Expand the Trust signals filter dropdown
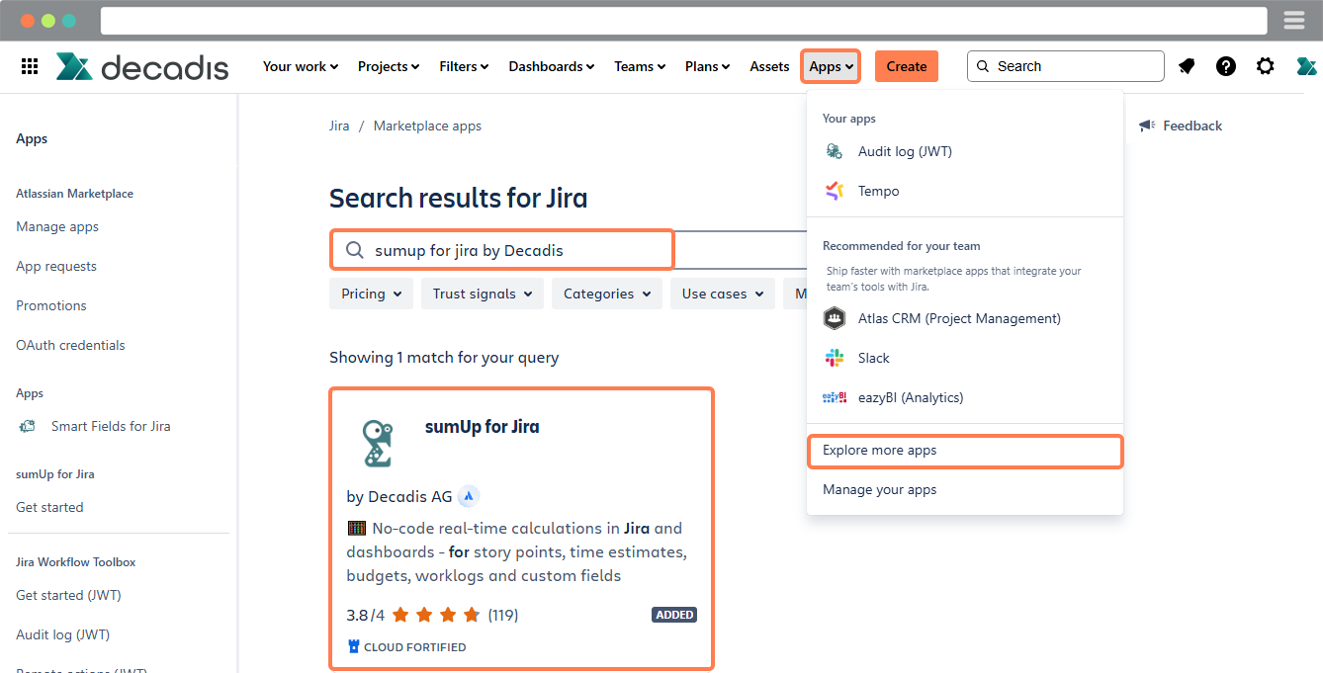This screenshot has width=1323, height=673. click(x=482, y=294)
